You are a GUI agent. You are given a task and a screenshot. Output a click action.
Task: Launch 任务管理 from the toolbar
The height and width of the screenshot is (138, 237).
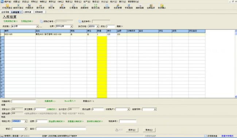click(118, 7)
